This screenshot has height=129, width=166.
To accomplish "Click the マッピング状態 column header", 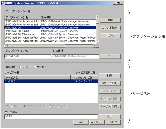I will [84, 78].
